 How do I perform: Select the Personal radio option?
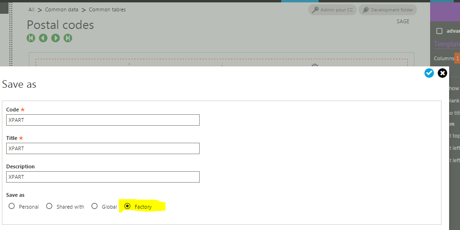(12, 206)
